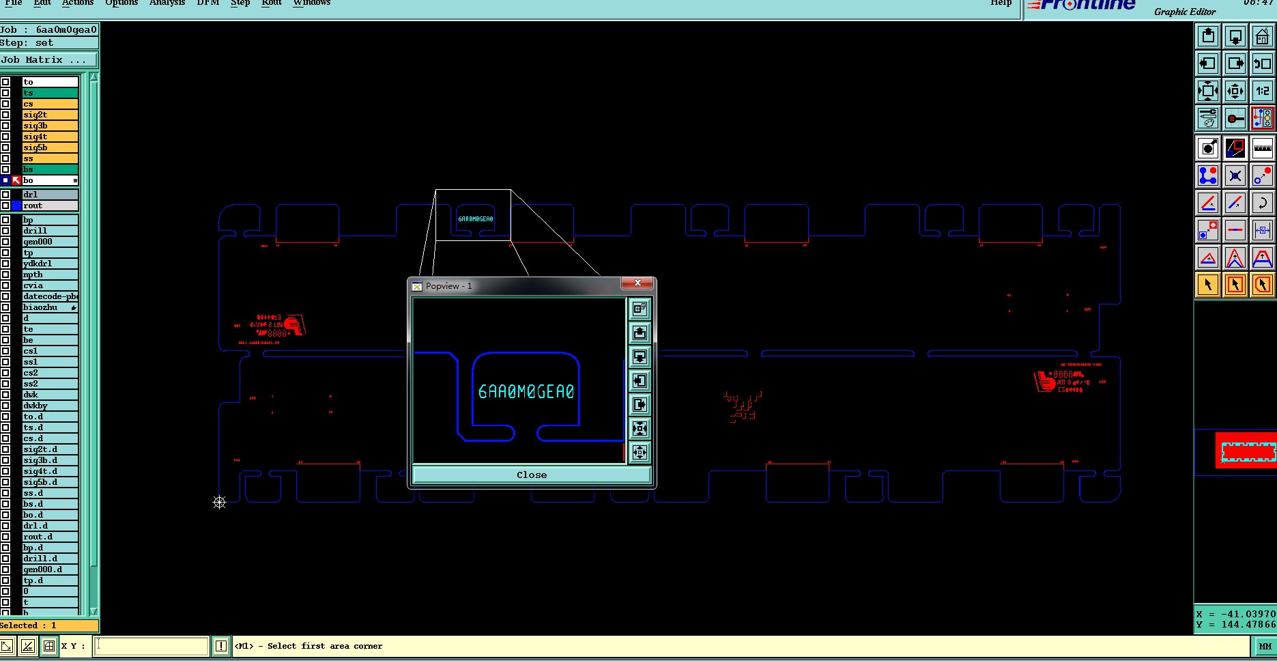This screenshot has width=1277, height=661.
Task: Click the 'Step: set' label button
Action: 49,42
